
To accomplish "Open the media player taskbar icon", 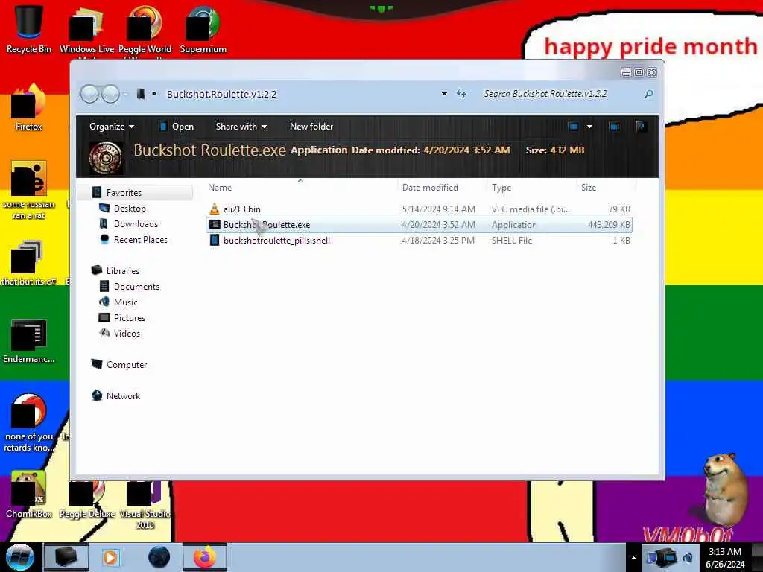I will pos(110,557).
